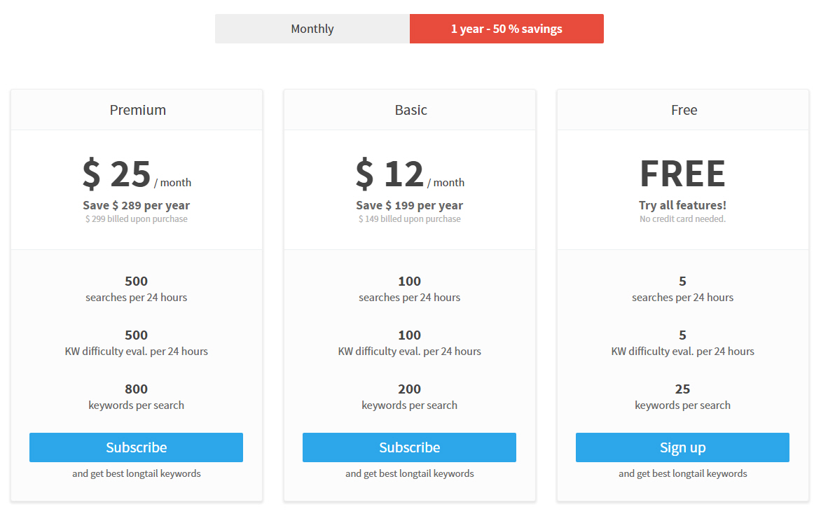Click the Basic plan Subscribe button

(x=410, y=447)
